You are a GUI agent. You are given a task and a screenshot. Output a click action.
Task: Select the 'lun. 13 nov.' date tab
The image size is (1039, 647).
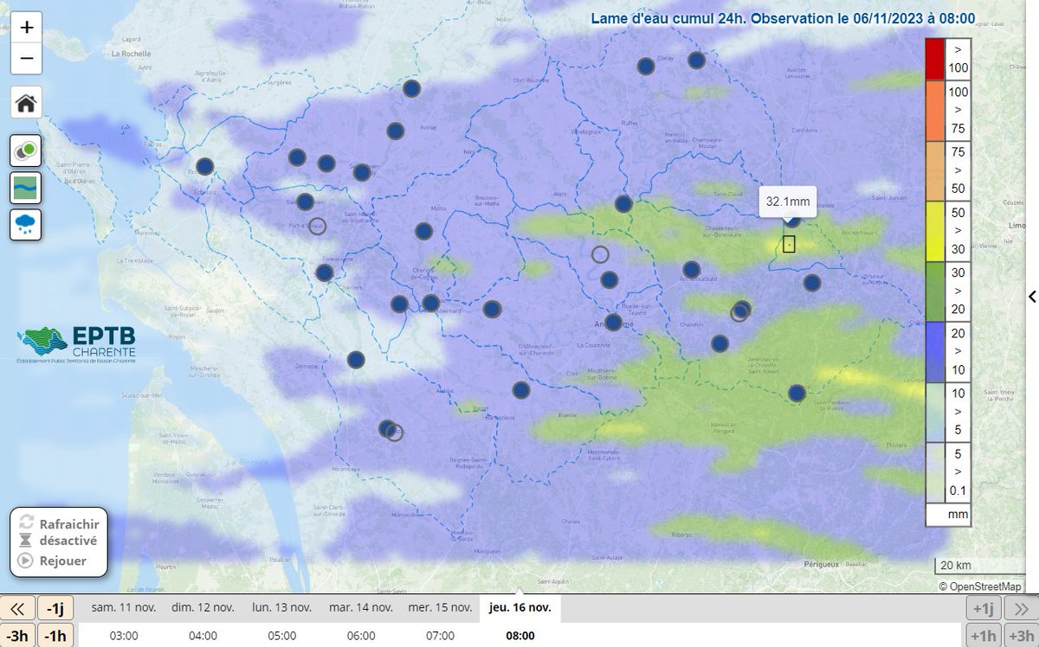pos(282,607)
